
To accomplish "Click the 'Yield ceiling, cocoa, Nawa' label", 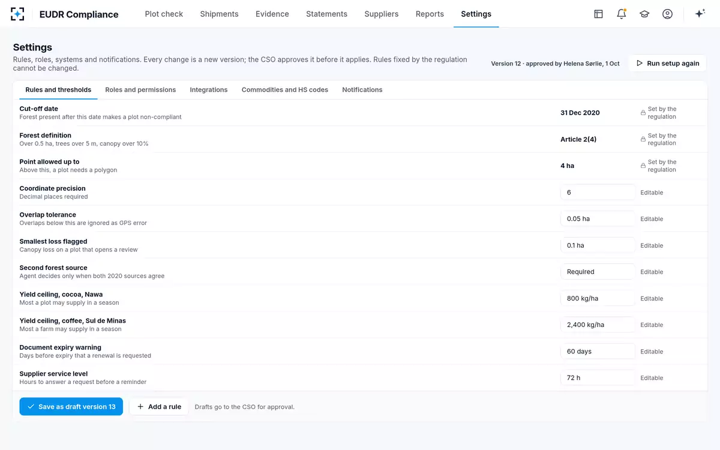I will coord(61,294).
